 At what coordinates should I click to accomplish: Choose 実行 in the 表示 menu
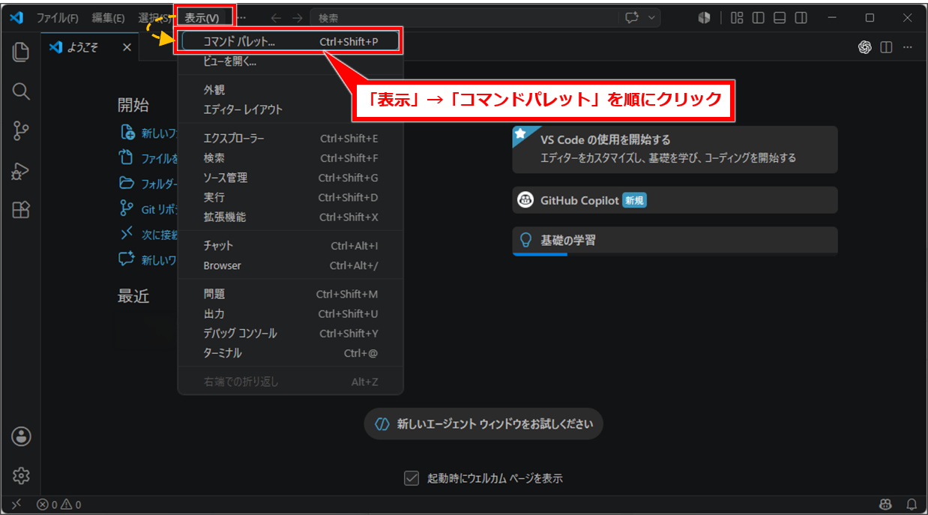coord(290,197)
